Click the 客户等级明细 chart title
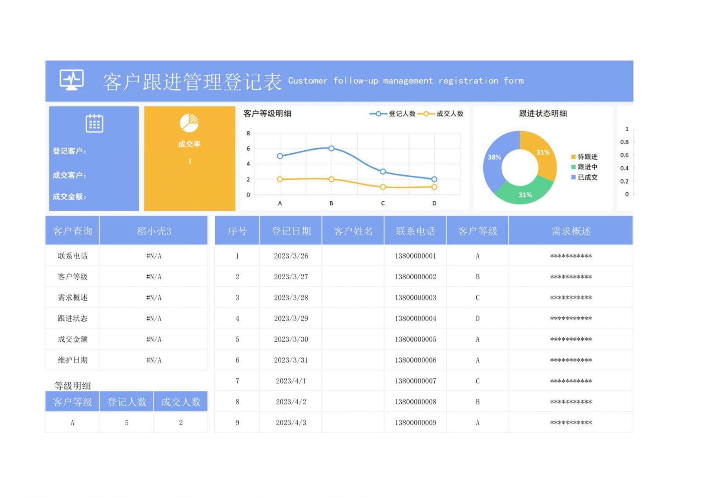The image size is (703, 497). [267, 114]
